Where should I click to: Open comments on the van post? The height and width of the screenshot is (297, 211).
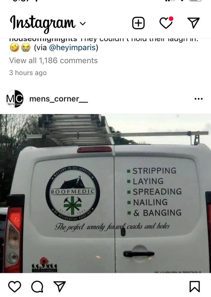point(37,287)
